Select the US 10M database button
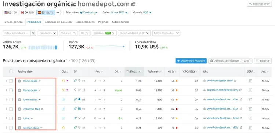 click(11, 12)
